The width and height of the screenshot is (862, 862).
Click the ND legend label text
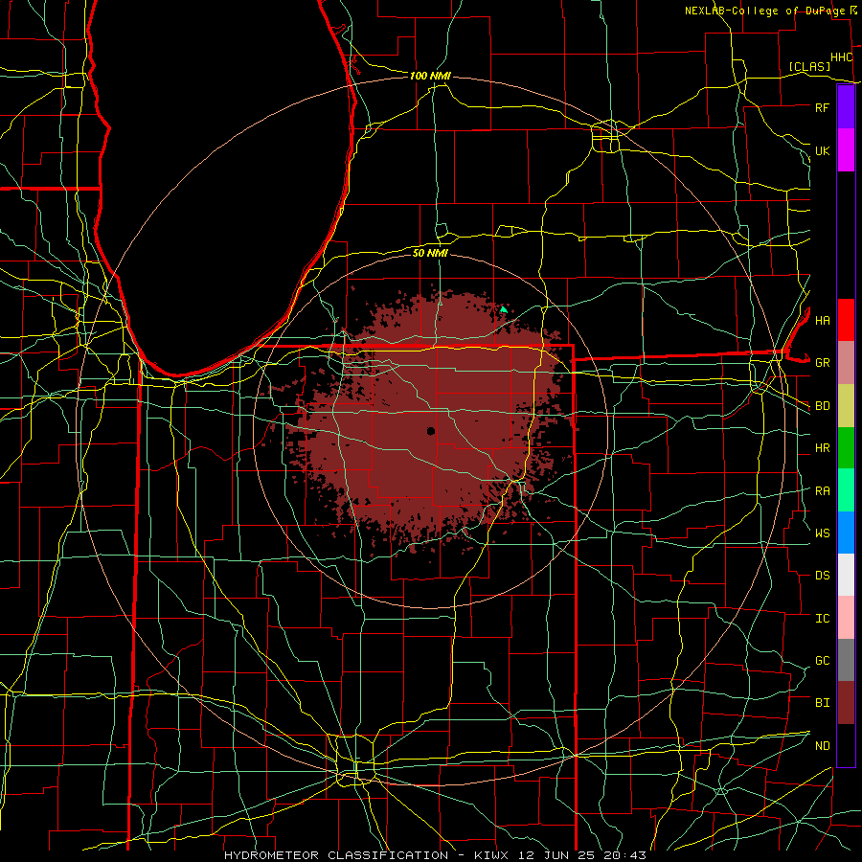coord(823,746)
